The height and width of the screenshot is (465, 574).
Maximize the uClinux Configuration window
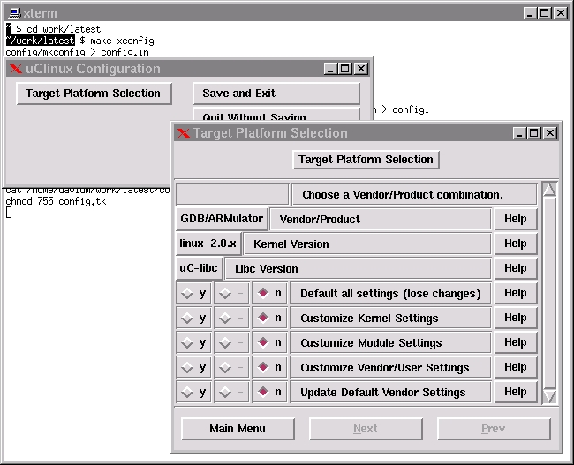point(344,69)
